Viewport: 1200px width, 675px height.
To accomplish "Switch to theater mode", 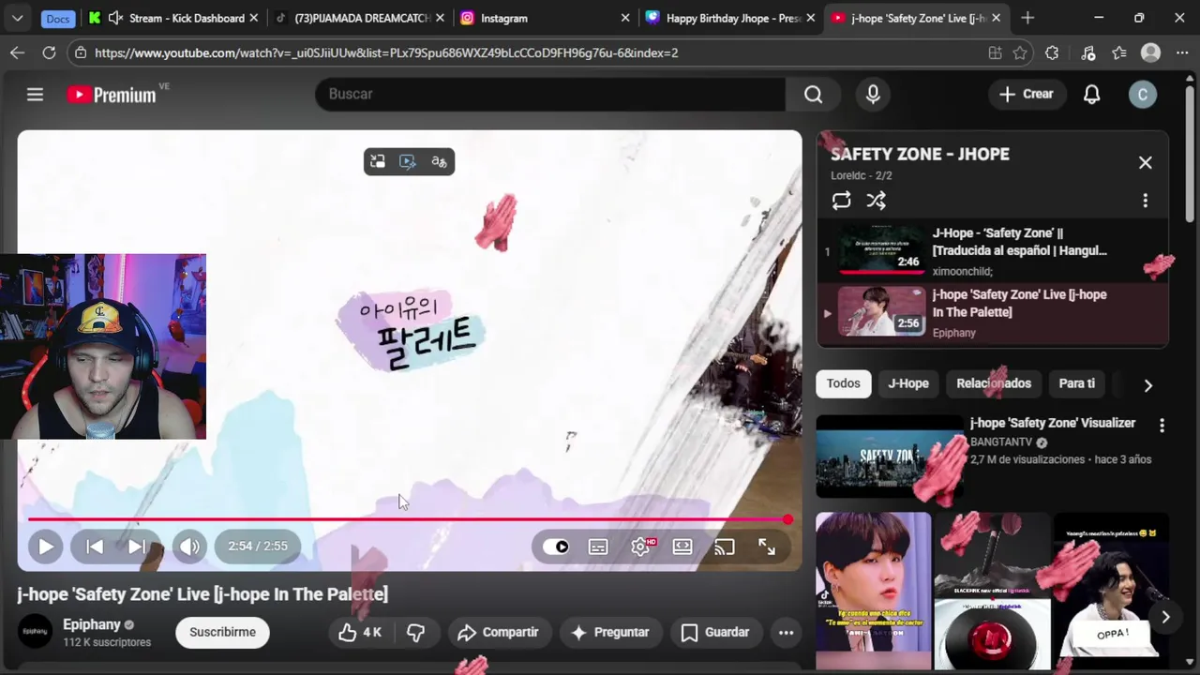I will coord(682,547).
